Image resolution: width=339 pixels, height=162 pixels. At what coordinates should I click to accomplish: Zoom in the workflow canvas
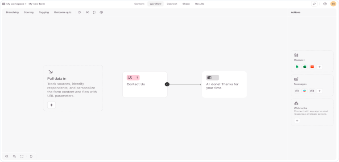[14, 156]
